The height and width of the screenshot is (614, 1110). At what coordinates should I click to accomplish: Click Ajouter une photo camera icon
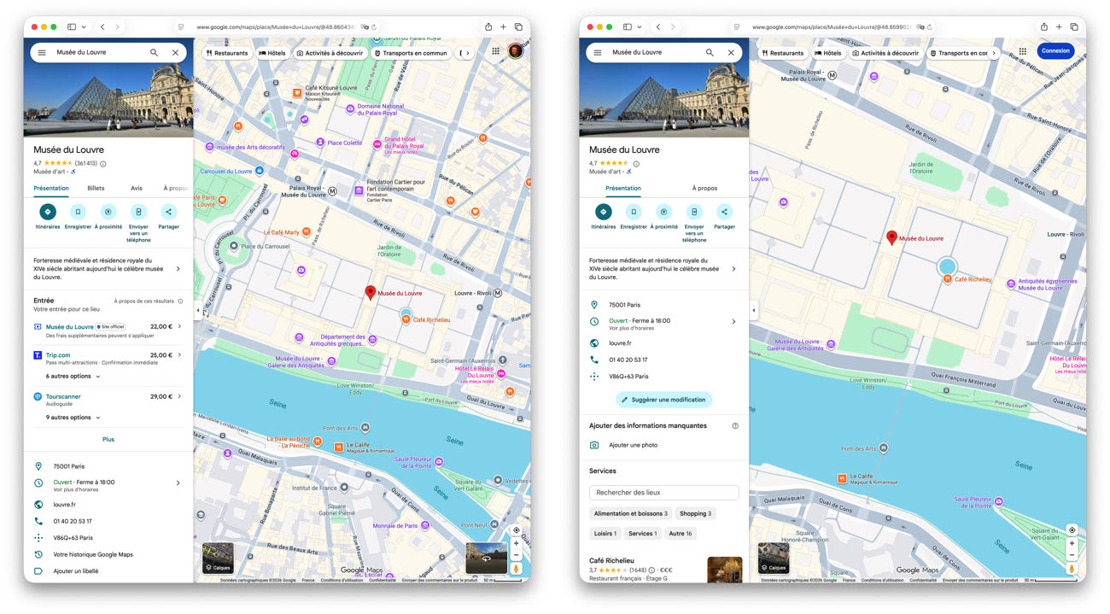point(594,445)
